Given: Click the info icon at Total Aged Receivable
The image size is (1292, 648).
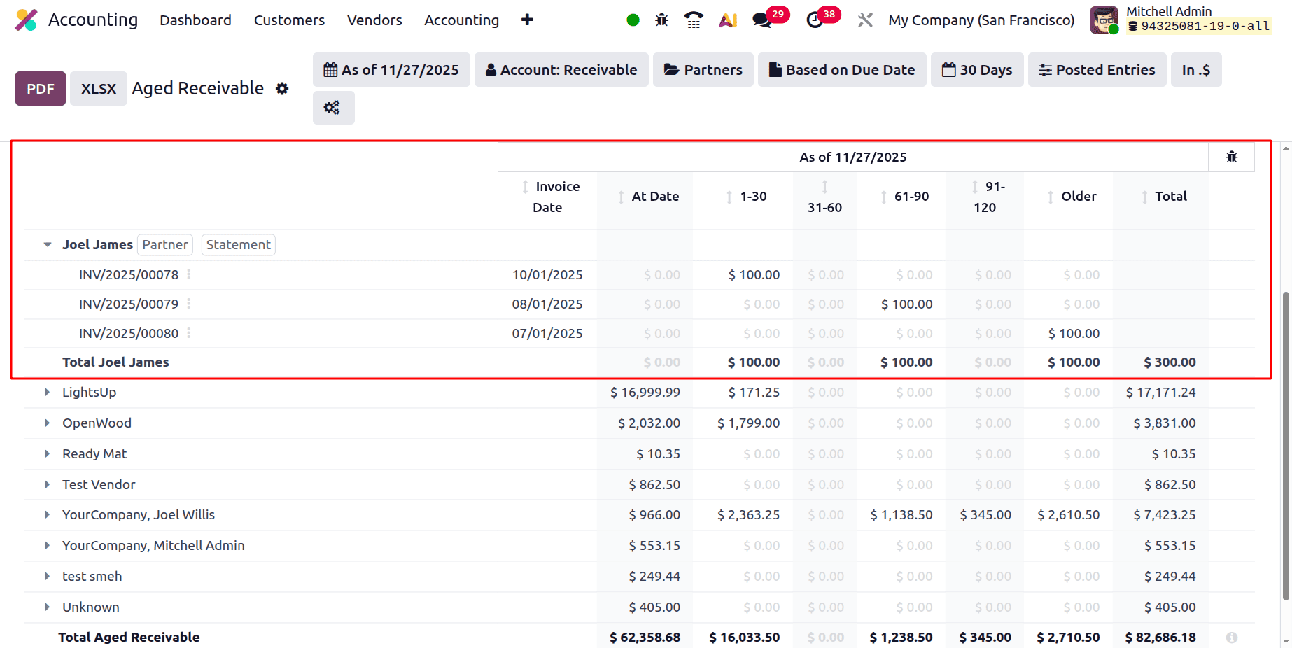Looking at the screenshot, I should pyautogui.click(x=1232, y=638).
